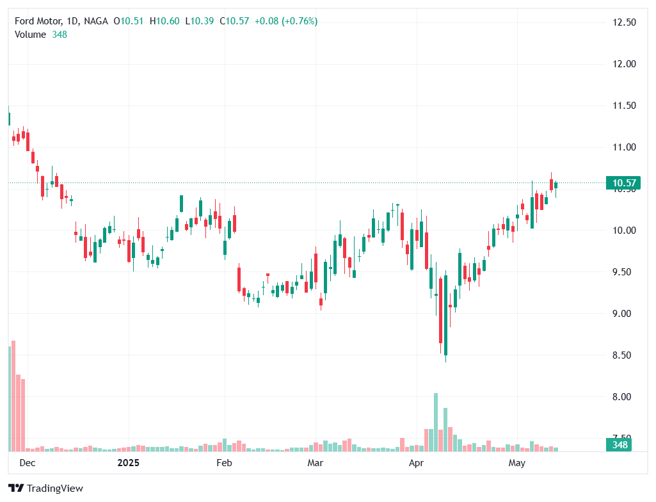Screen dimensions: 656x502
Task: Click the tallest green volume bar in April
Action: pos(436,423)
